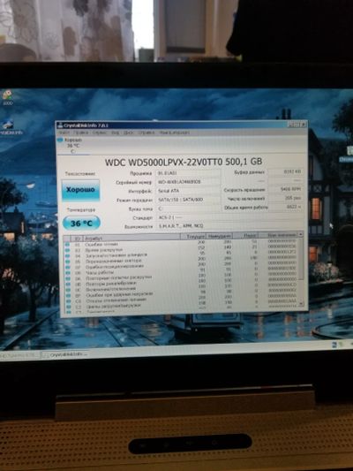Open the Правка menu
Viewport: 353px width, 471px height.
tap(80, 133)
